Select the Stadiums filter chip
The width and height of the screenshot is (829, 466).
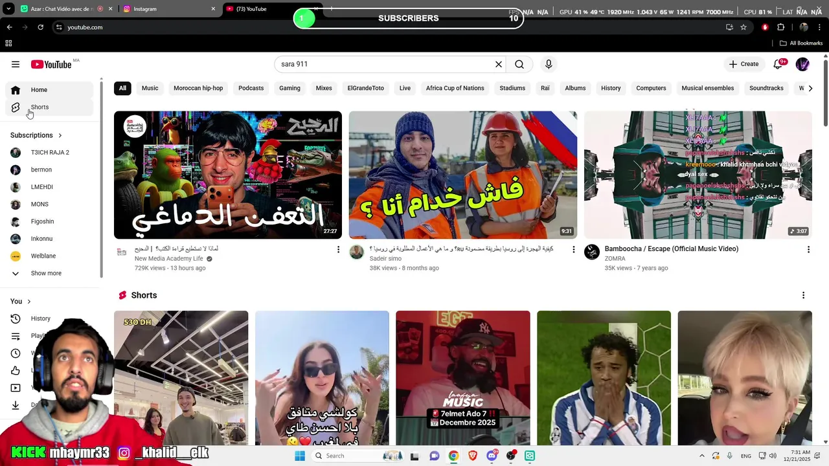pos(512,88)
